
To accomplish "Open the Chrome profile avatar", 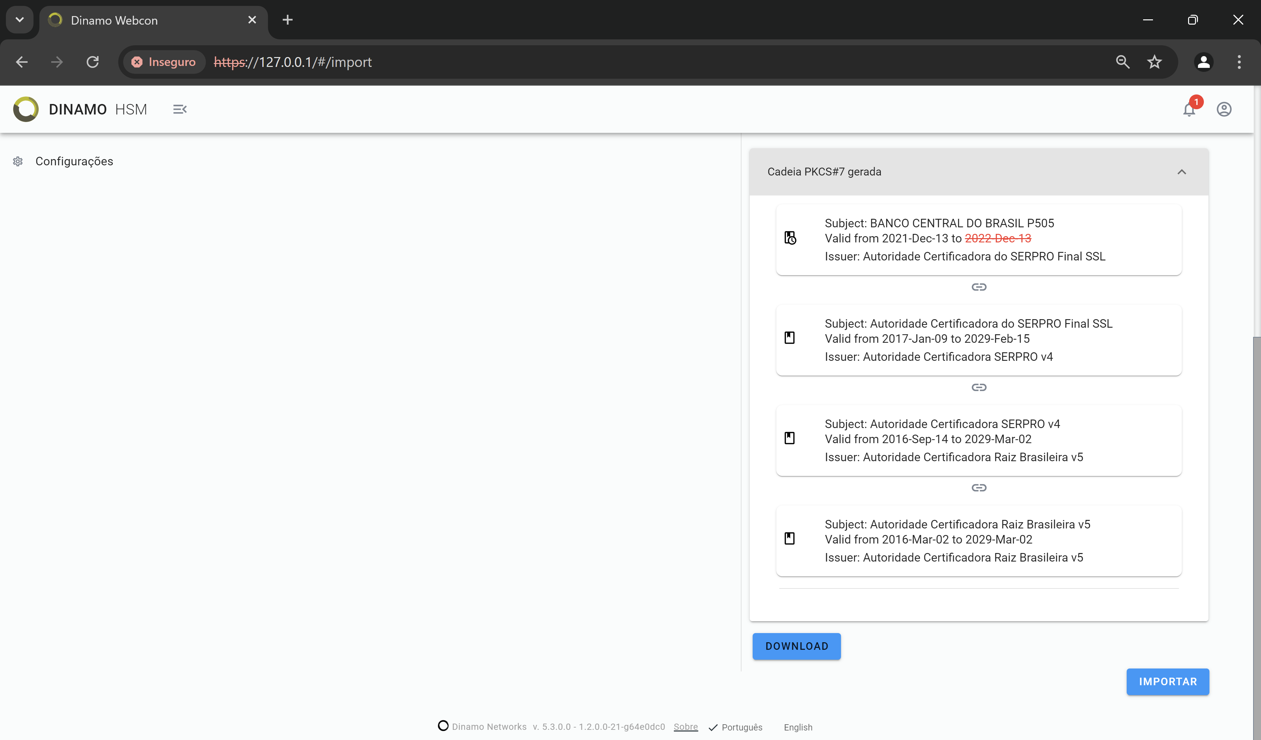I will click(1204, 62).
